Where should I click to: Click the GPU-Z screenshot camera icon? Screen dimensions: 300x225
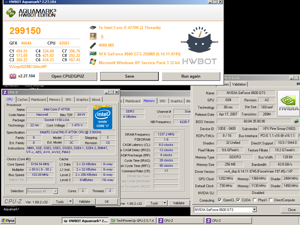(x=298, y=84)
